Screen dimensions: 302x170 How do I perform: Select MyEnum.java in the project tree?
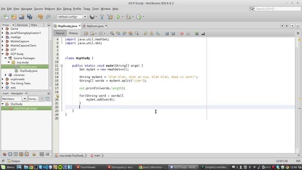coord(28,67)
